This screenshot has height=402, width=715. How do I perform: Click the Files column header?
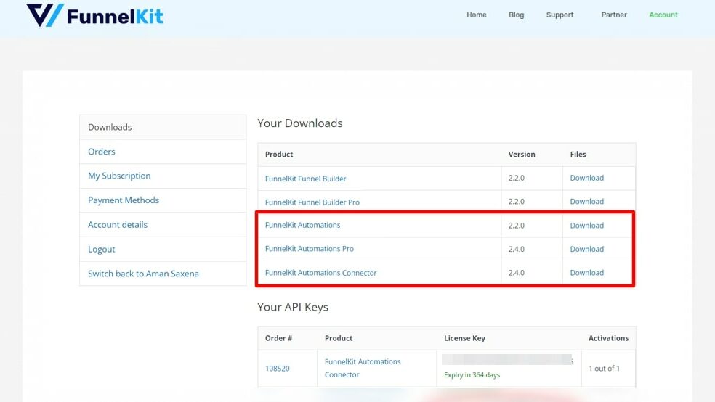[x=578, y=155]
